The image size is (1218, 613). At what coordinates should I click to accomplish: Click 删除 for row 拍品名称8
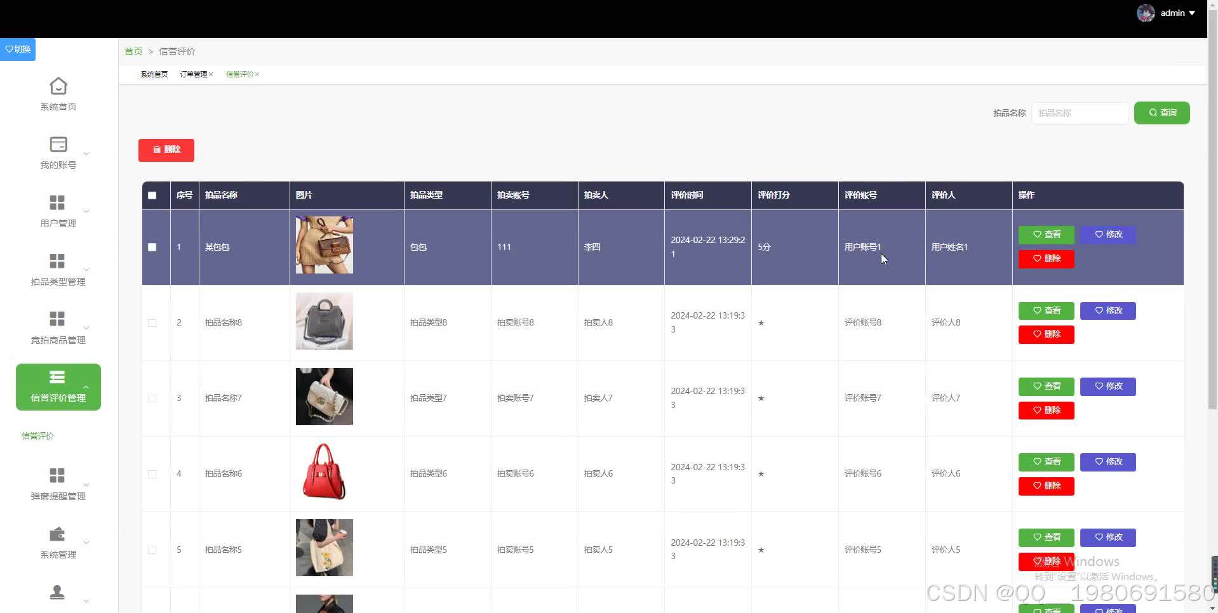click(1046, 334)
